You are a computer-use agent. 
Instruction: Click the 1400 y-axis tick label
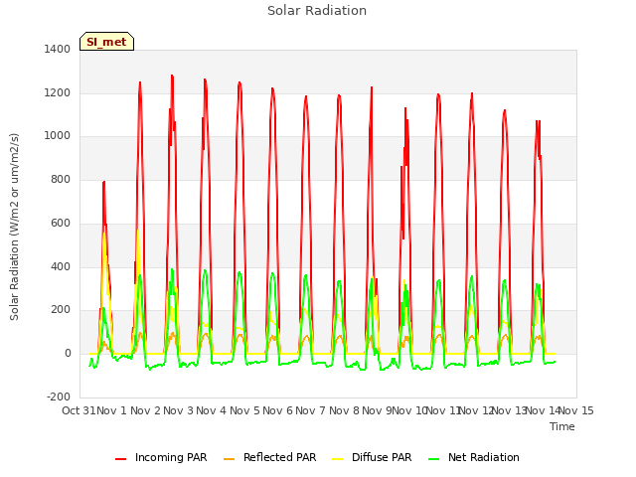coord(58,49)
